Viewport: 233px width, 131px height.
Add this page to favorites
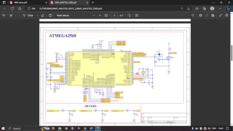188,9
